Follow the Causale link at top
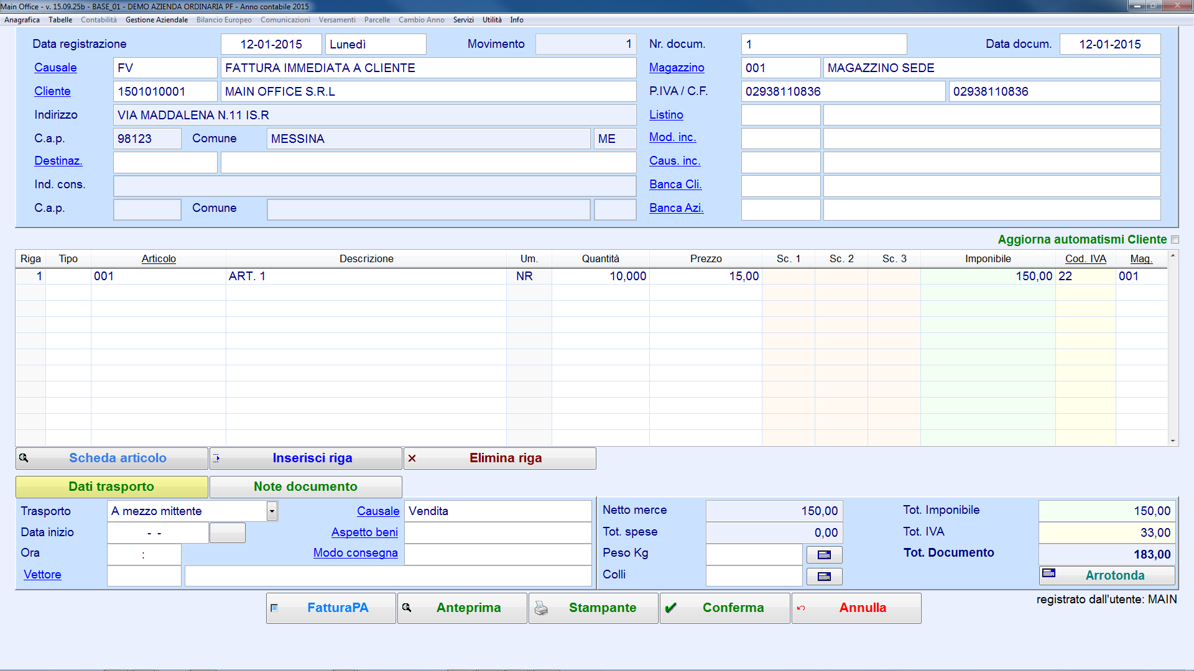Screen dimensions: 1194x671 55,68
